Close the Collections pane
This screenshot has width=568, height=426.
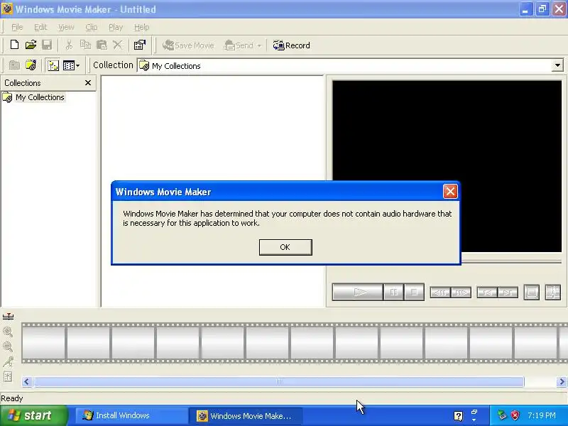point(87,83)
